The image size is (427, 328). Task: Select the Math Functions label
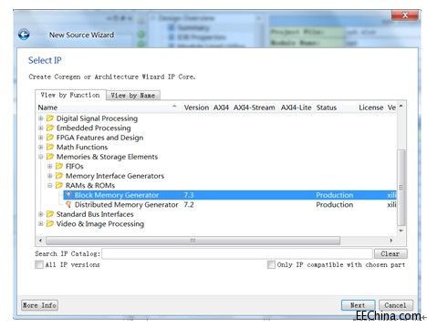[x=82, y=147]
